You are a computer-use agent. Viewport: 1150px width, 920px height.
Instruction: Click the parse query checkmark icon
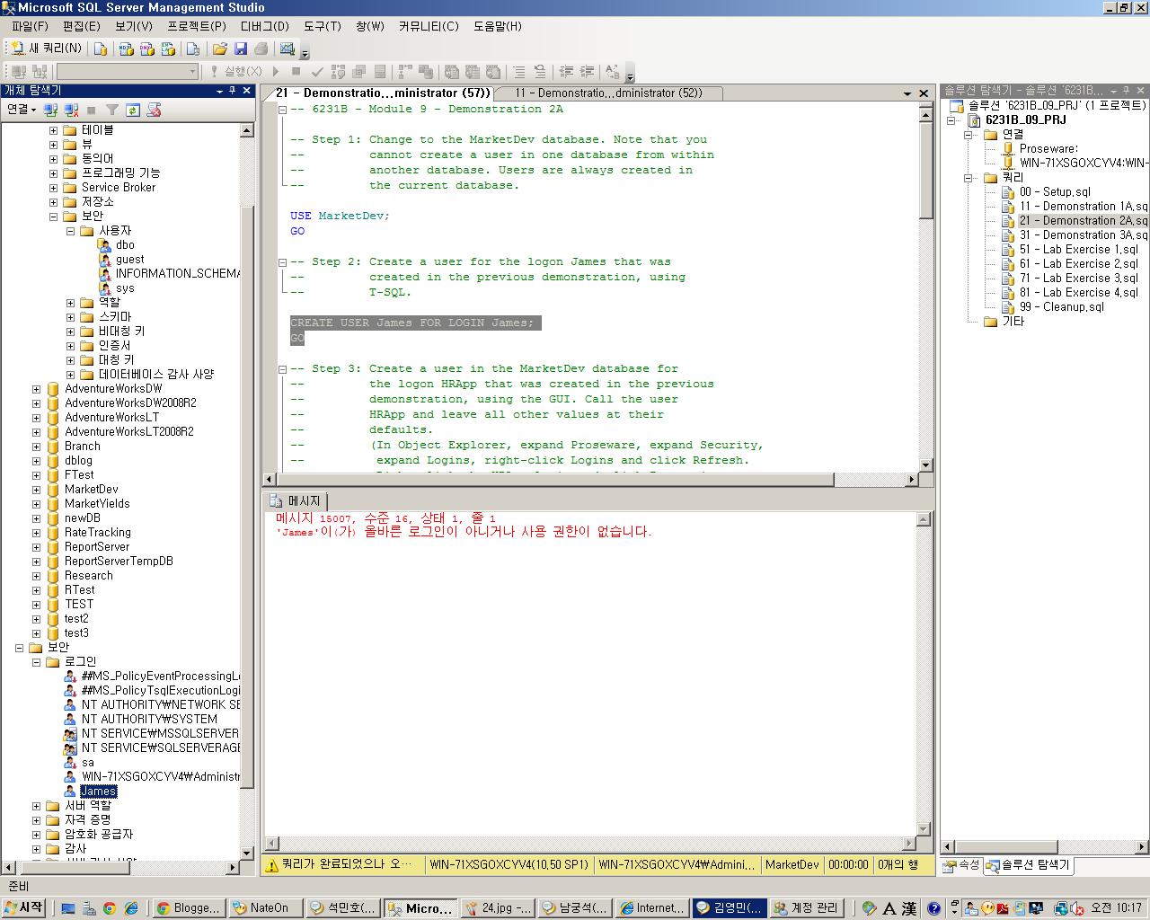[316, 71]
